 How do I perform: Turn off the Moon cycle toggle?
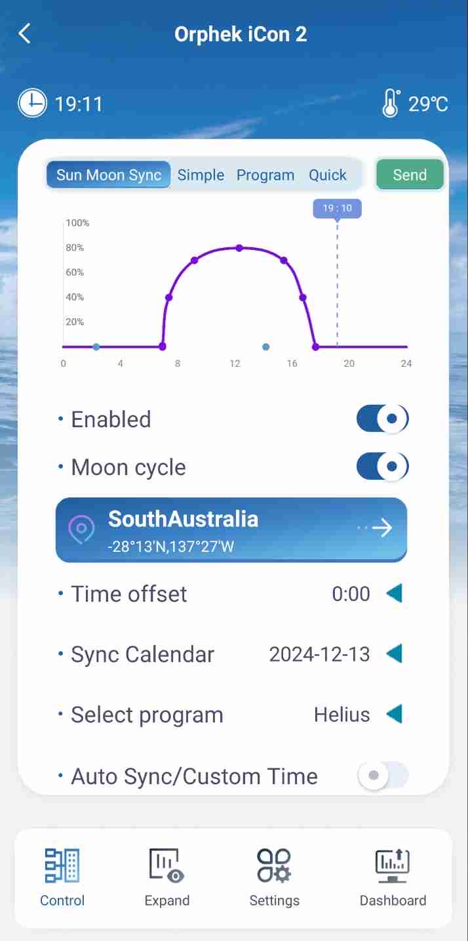point(382,467)
